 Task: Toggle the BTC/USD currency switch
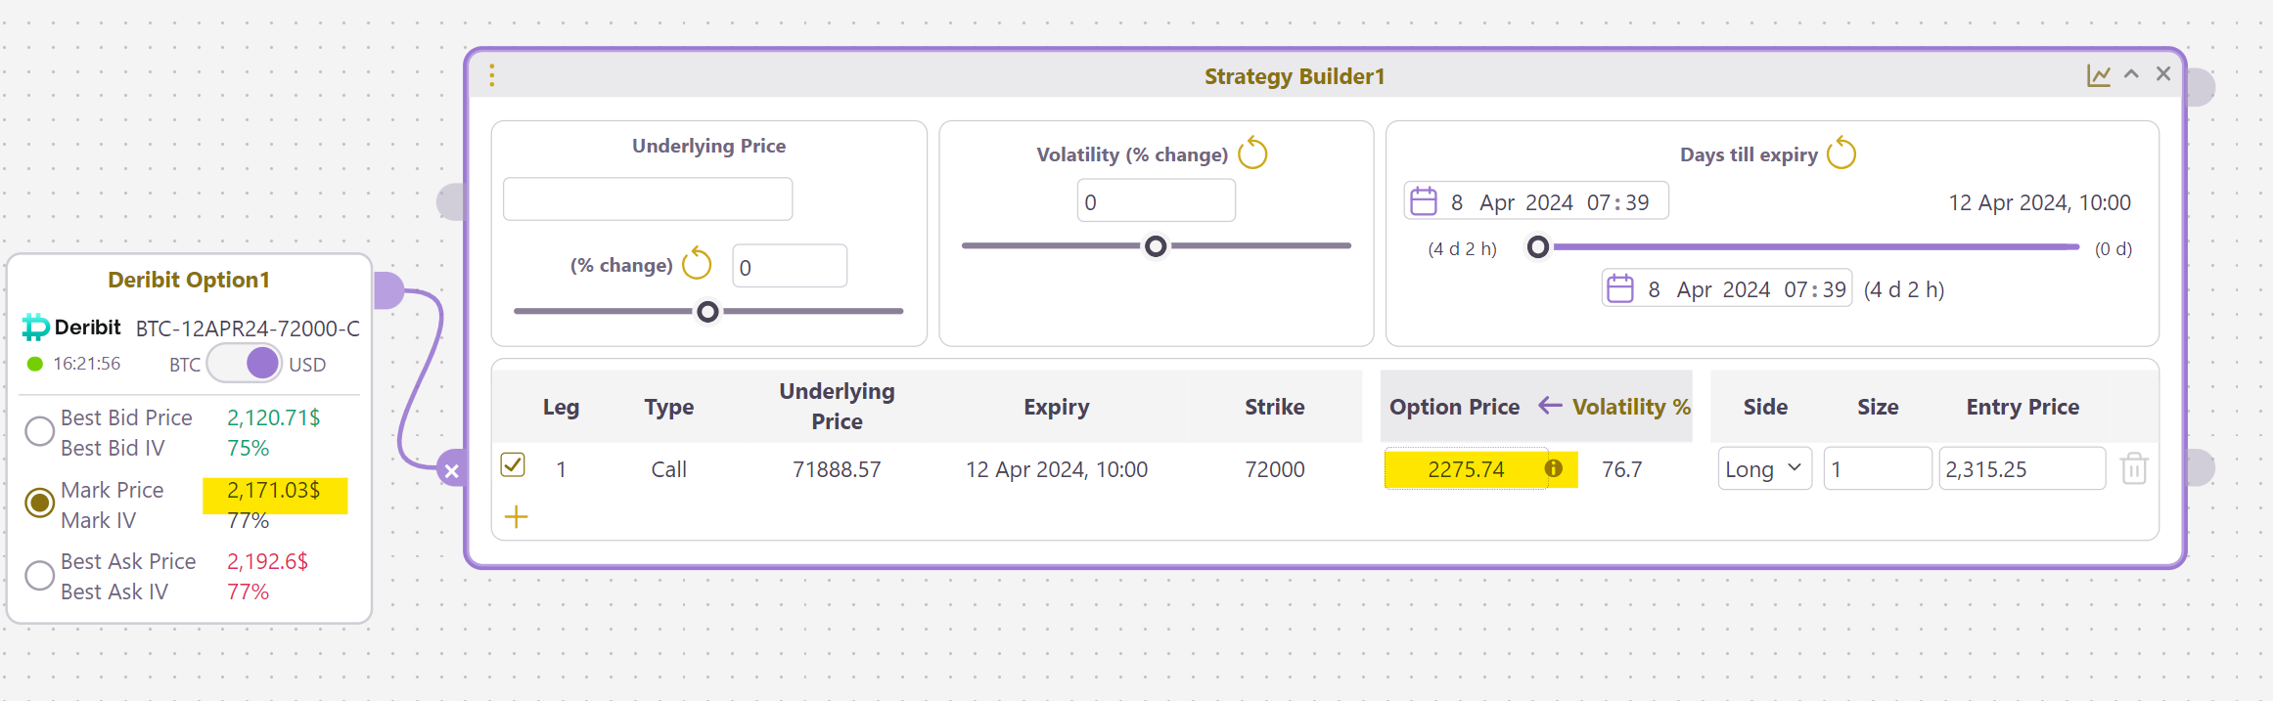tap(245, 364)
